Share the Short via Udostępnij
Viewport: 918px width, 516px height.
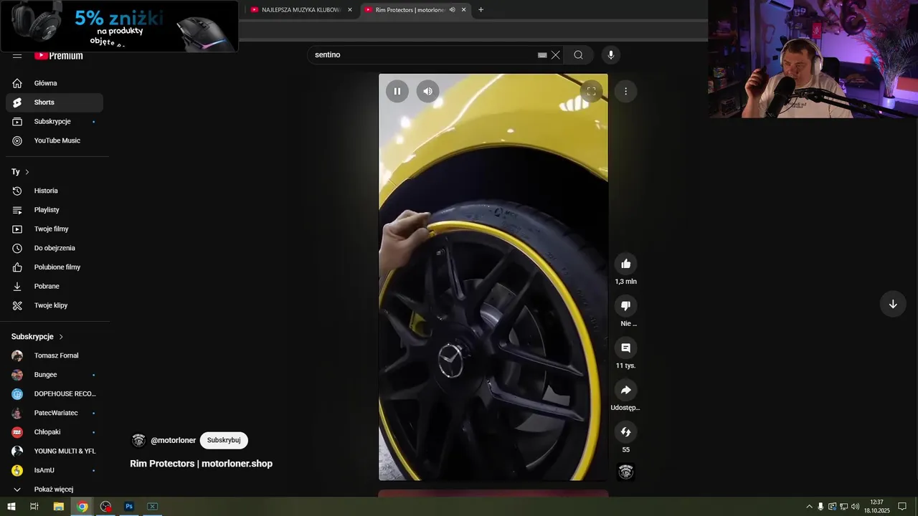pyautogui.click(x=625, y=390)
